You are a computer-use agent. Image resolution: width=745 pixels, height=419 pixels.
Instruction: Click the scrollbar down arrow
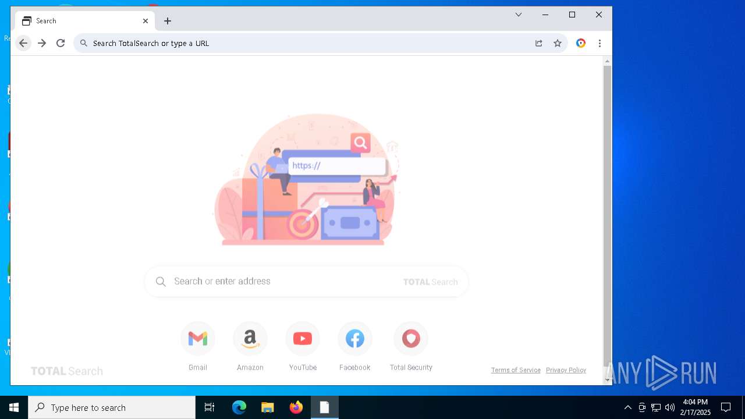[x=608, y=380]
